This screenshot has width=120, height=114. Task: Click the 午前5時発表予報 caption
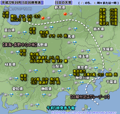61,108
